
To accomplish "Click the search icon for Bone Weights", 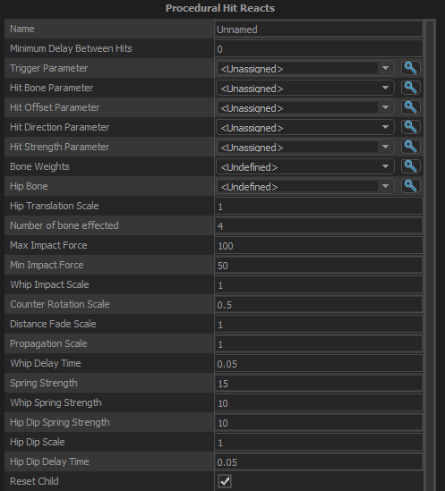I will pos(410,166).
